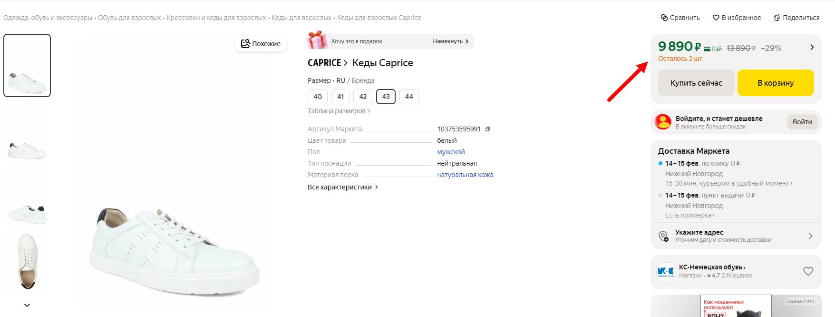Image resolution: width=835 pixels, height=317 pixels.
Task: Expand price details chevron next to discount
Action: [812, 47]
